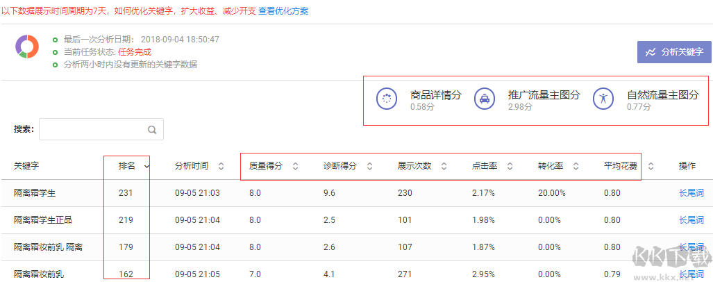Open the 查看优化方案 link
Screen dimensions: 713x282
283,11
